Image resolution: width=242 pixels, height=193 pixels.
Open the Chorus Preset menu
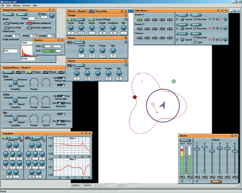(x=79, y=65)
